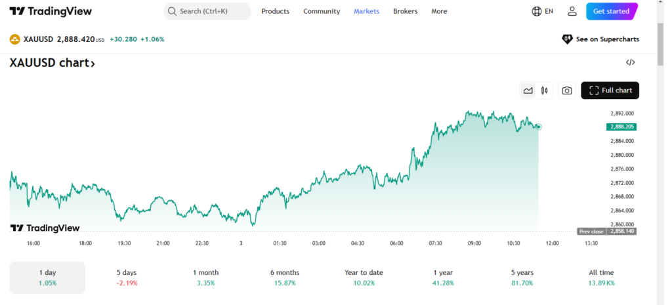Open the embed code icon
The image size is (672, 305).
pyautogui.click(x=630, y=62)
